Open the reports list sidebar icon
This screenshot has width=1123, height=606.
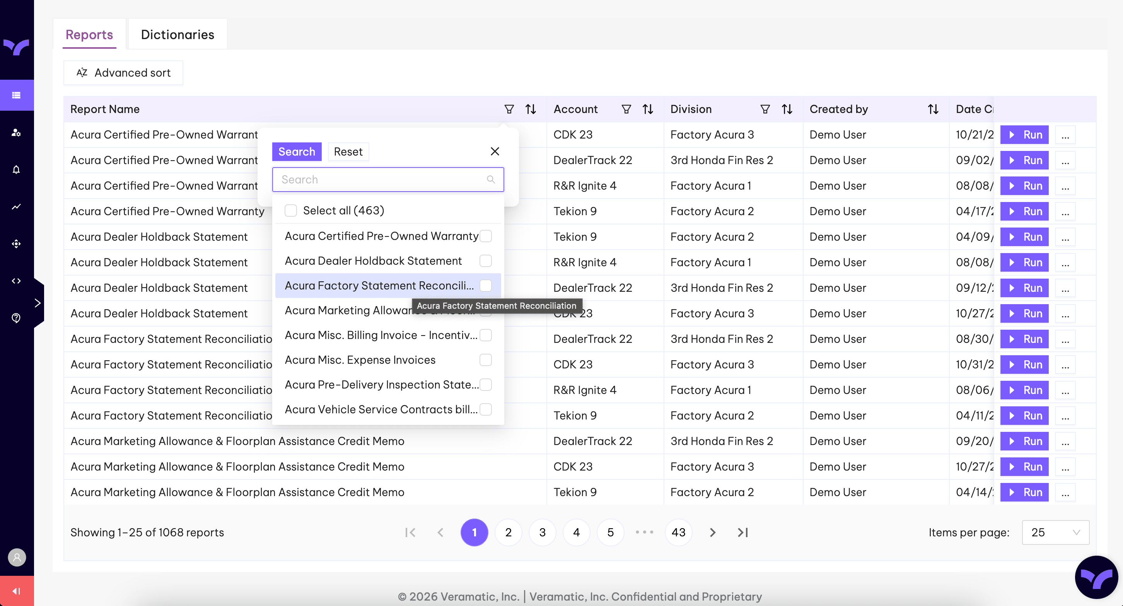pos(17,95)
